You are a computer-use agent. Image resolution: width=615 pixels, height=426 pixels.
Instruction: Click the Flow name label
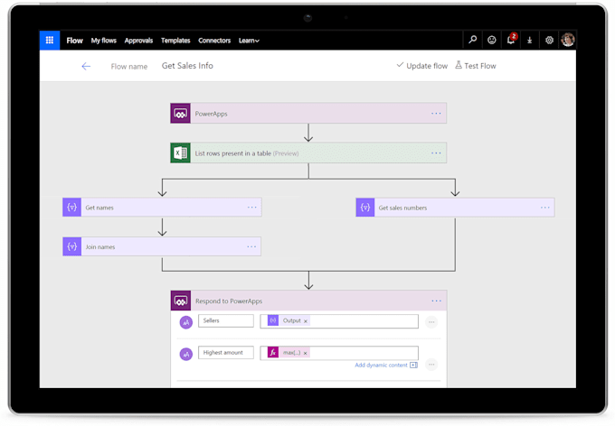pyautogui.click(x=129, y=67)
